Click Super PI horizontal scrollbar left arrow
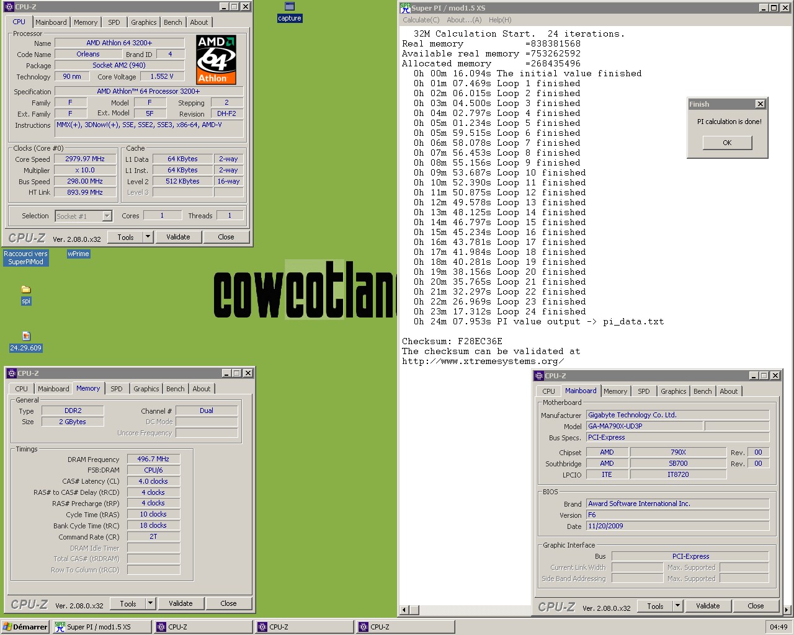The image size is (794, 635). pos(404,610)
